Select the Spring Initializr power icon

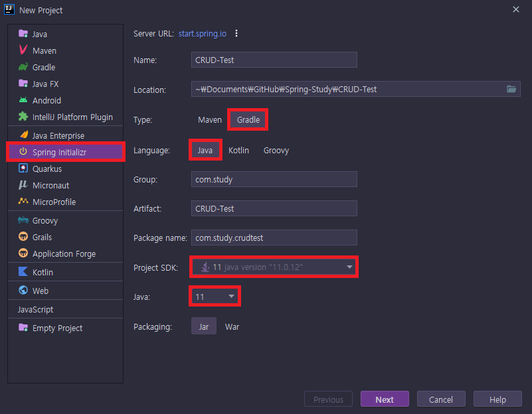coord(23,151)
